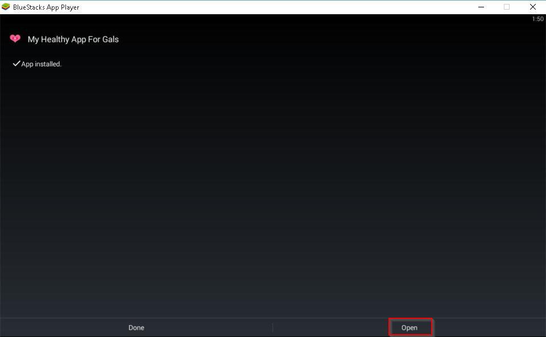Click the 'App installed.' status text
This screenshot has width=546, height=337.
(x=41, y=64)
